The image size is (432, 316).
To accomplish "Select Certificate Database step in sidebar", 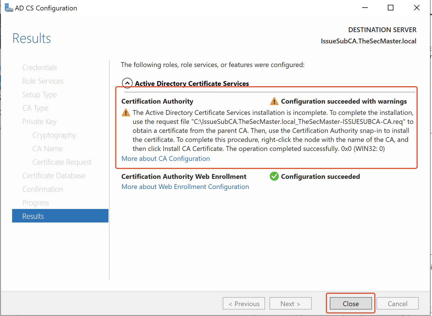I will tap(54, 176).
